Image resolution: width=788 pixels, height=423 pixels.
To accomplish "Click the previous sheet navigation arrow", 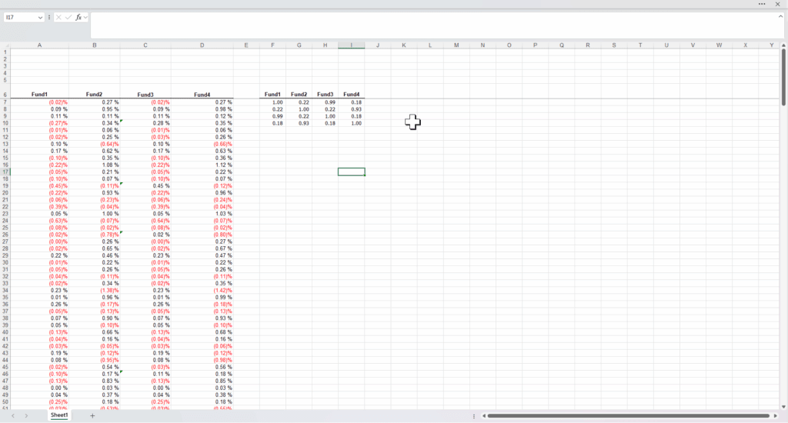I will [x=13, y=415].
